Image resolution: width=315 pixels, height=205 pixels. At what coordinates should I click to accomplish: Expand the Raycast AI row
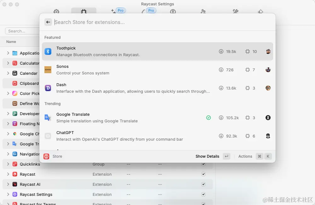pos(8,184)
